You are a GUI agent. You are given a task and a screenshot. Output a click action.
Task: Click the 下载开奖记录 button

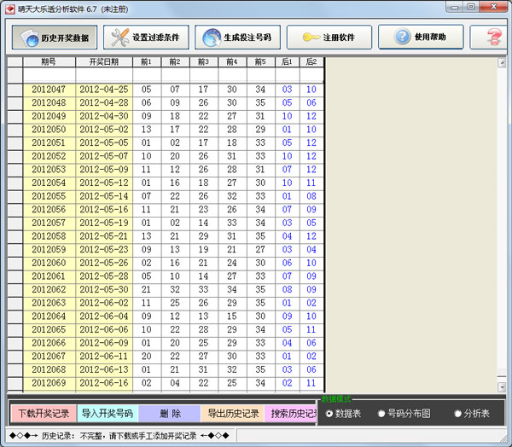44,414
